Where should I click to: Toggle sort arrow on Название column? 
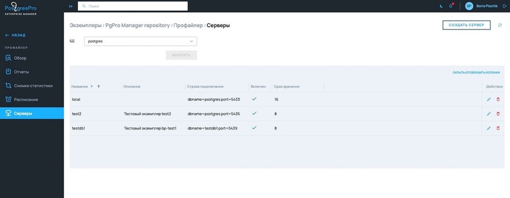[99, 87]
